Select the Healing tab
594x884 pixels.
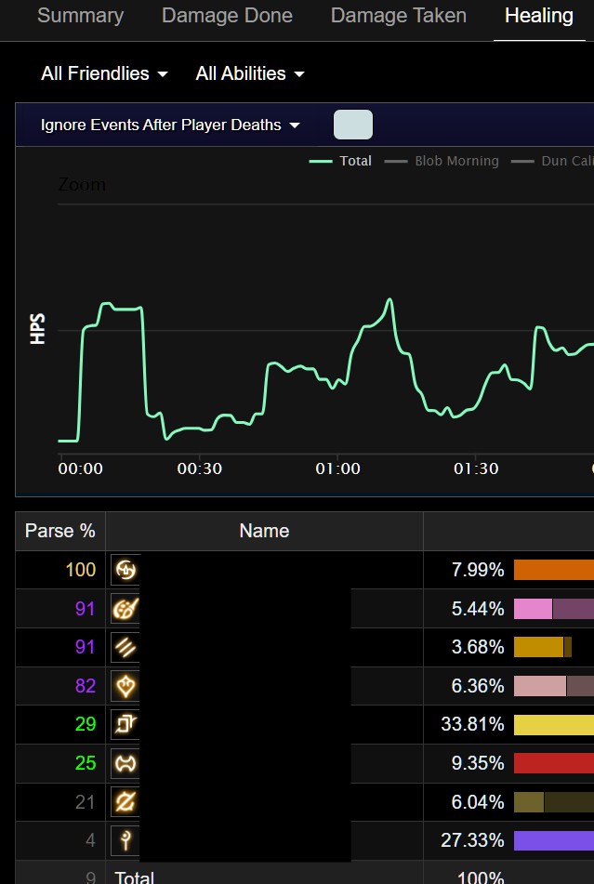539,16
